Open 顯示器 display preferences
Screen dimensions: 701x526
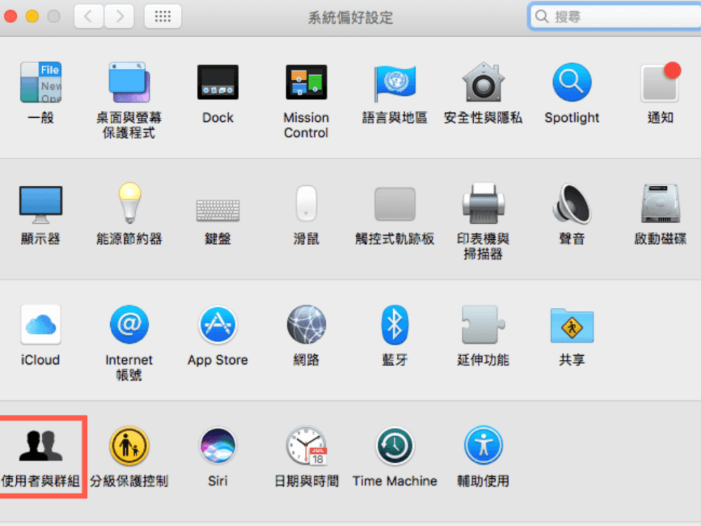click(x=41, y=204)
